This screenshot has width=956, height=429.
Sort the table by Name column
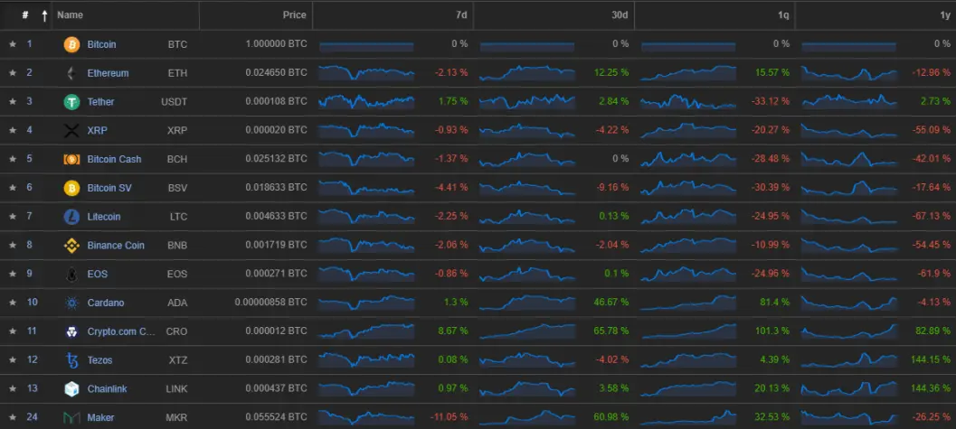[71, 14]
